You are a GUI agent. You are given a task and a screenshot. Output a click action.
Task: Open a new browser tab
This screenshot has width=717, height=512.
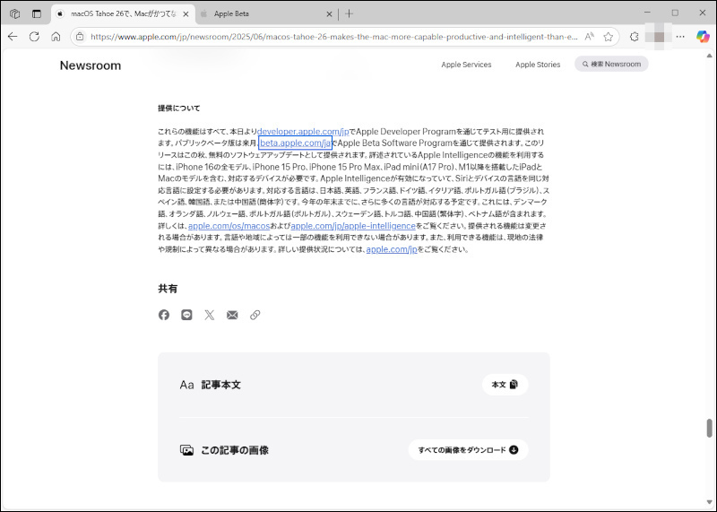coord(350,13)
